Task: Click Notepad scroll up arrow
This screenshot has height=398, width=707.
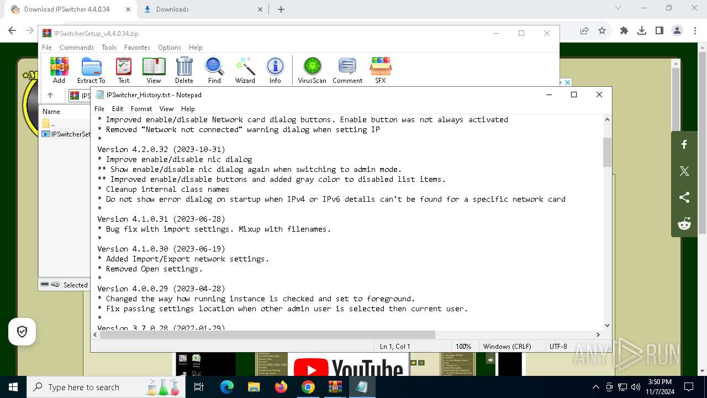Action: (607, 119)
